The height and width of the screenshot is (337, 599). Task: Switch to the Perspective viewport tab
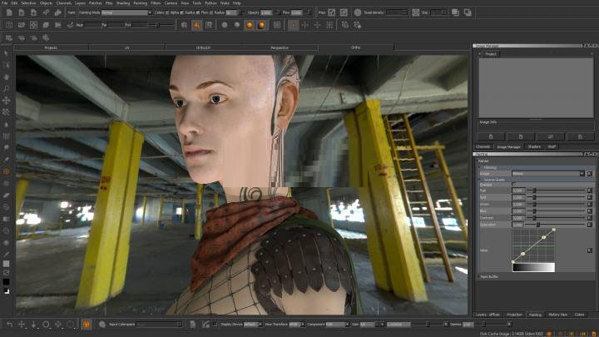point(280,47)
